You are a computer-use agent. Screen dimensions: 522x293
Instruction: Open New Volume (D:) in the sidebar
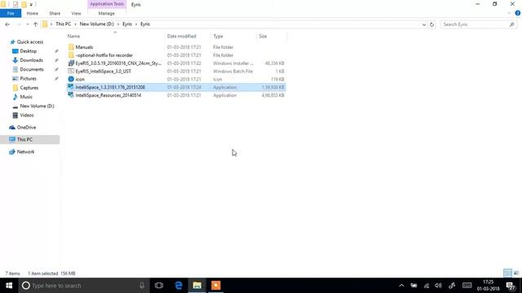[x=37, y=106]
